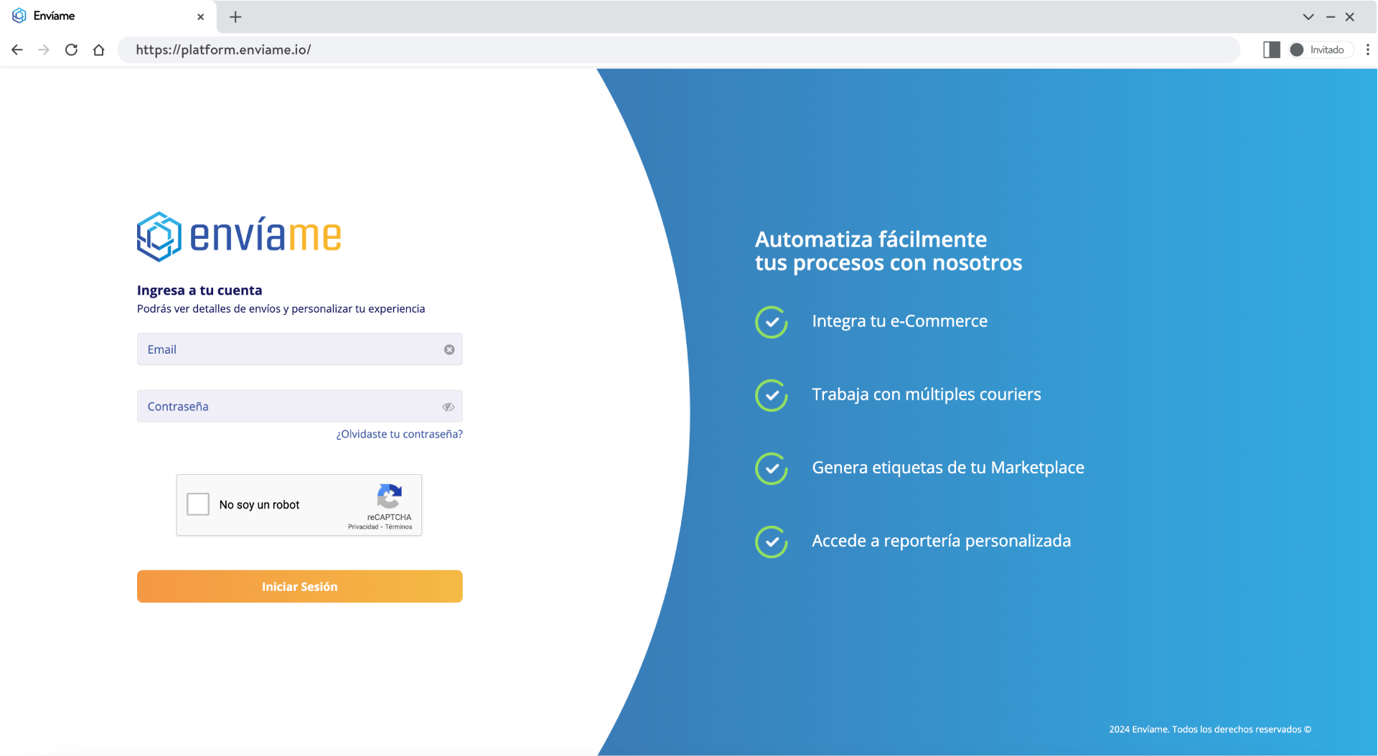Click Genera etiquetas de tu Marketplace text
This screenshot has width=1378, height=756.
[947, 467]
